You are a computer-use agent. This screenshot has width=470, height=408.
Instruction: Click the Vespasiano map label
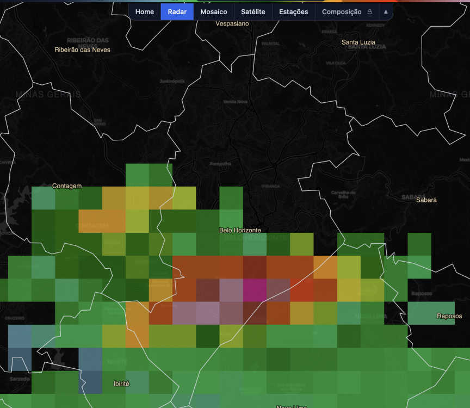tap(232, 24)
